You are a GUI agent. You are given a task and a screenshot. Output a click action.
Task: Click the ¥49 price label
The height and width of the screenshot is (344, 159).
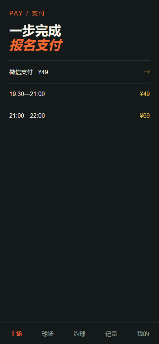point(145,94)
